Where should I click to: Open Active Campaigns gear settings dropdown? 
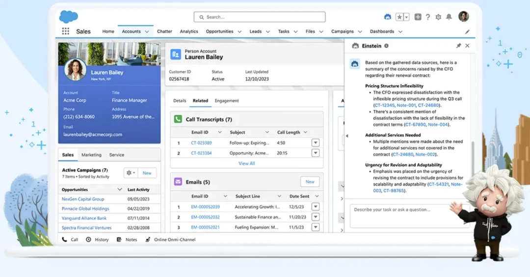[131, 173]
